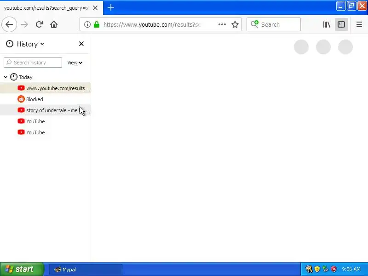This screenshot has height=276, width=368.
Task: Open www.youtube.com/results history entry
Action: pos(45,88)
